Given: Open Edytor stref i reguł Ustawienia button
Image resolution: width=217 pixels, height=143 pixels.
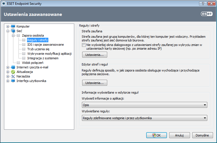Looking at the screenshot, I should (x=95, y=83).
